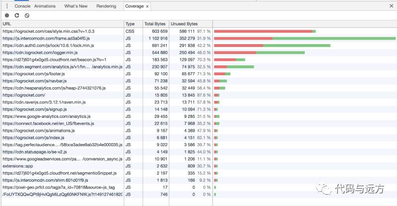397x206 pixels.
Task: Click total bytes value 544 880
Action: click(x=159, y=52)
